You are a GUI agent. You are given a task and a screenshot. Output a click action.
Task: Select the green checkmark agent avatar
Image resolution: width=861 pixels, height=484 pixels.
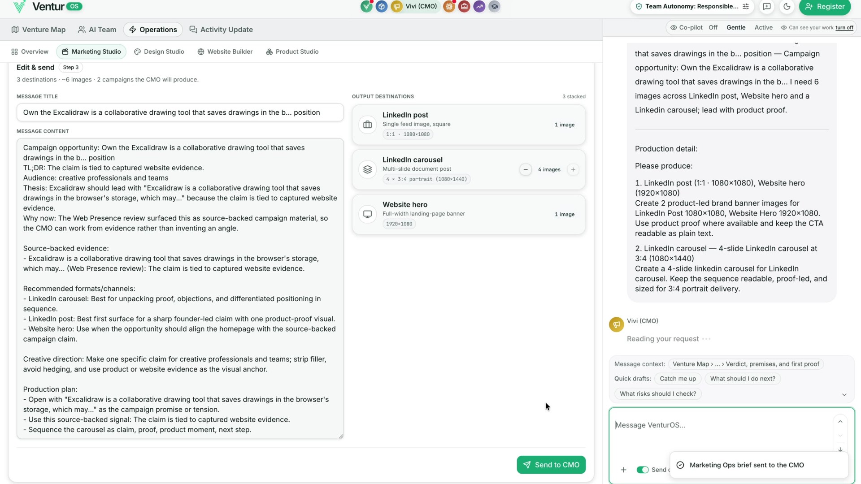point(366,6)
